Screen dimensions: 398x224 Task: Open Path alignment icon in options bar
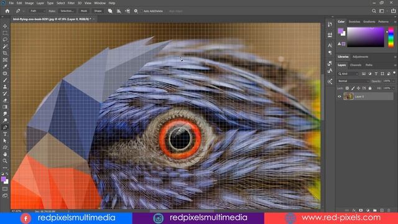click(119, 11)
